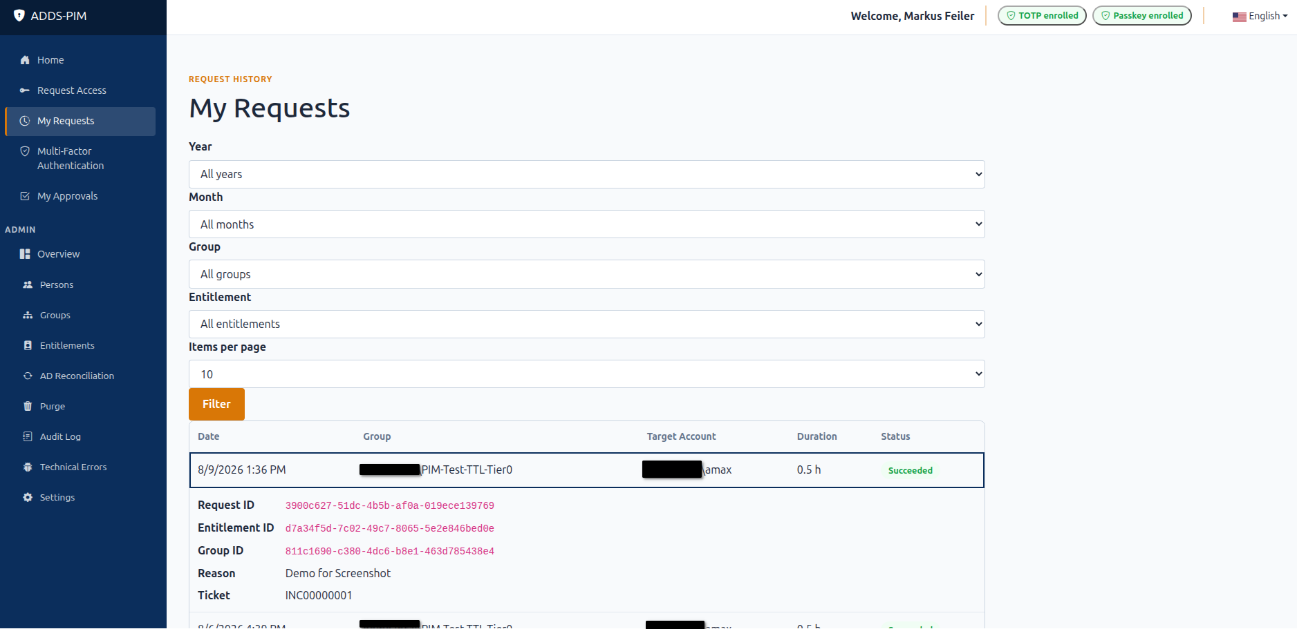Click the My Approvals checkmark icon
Screen dimensions: 1297x629
pyautogui.click(x=25, y=196)
